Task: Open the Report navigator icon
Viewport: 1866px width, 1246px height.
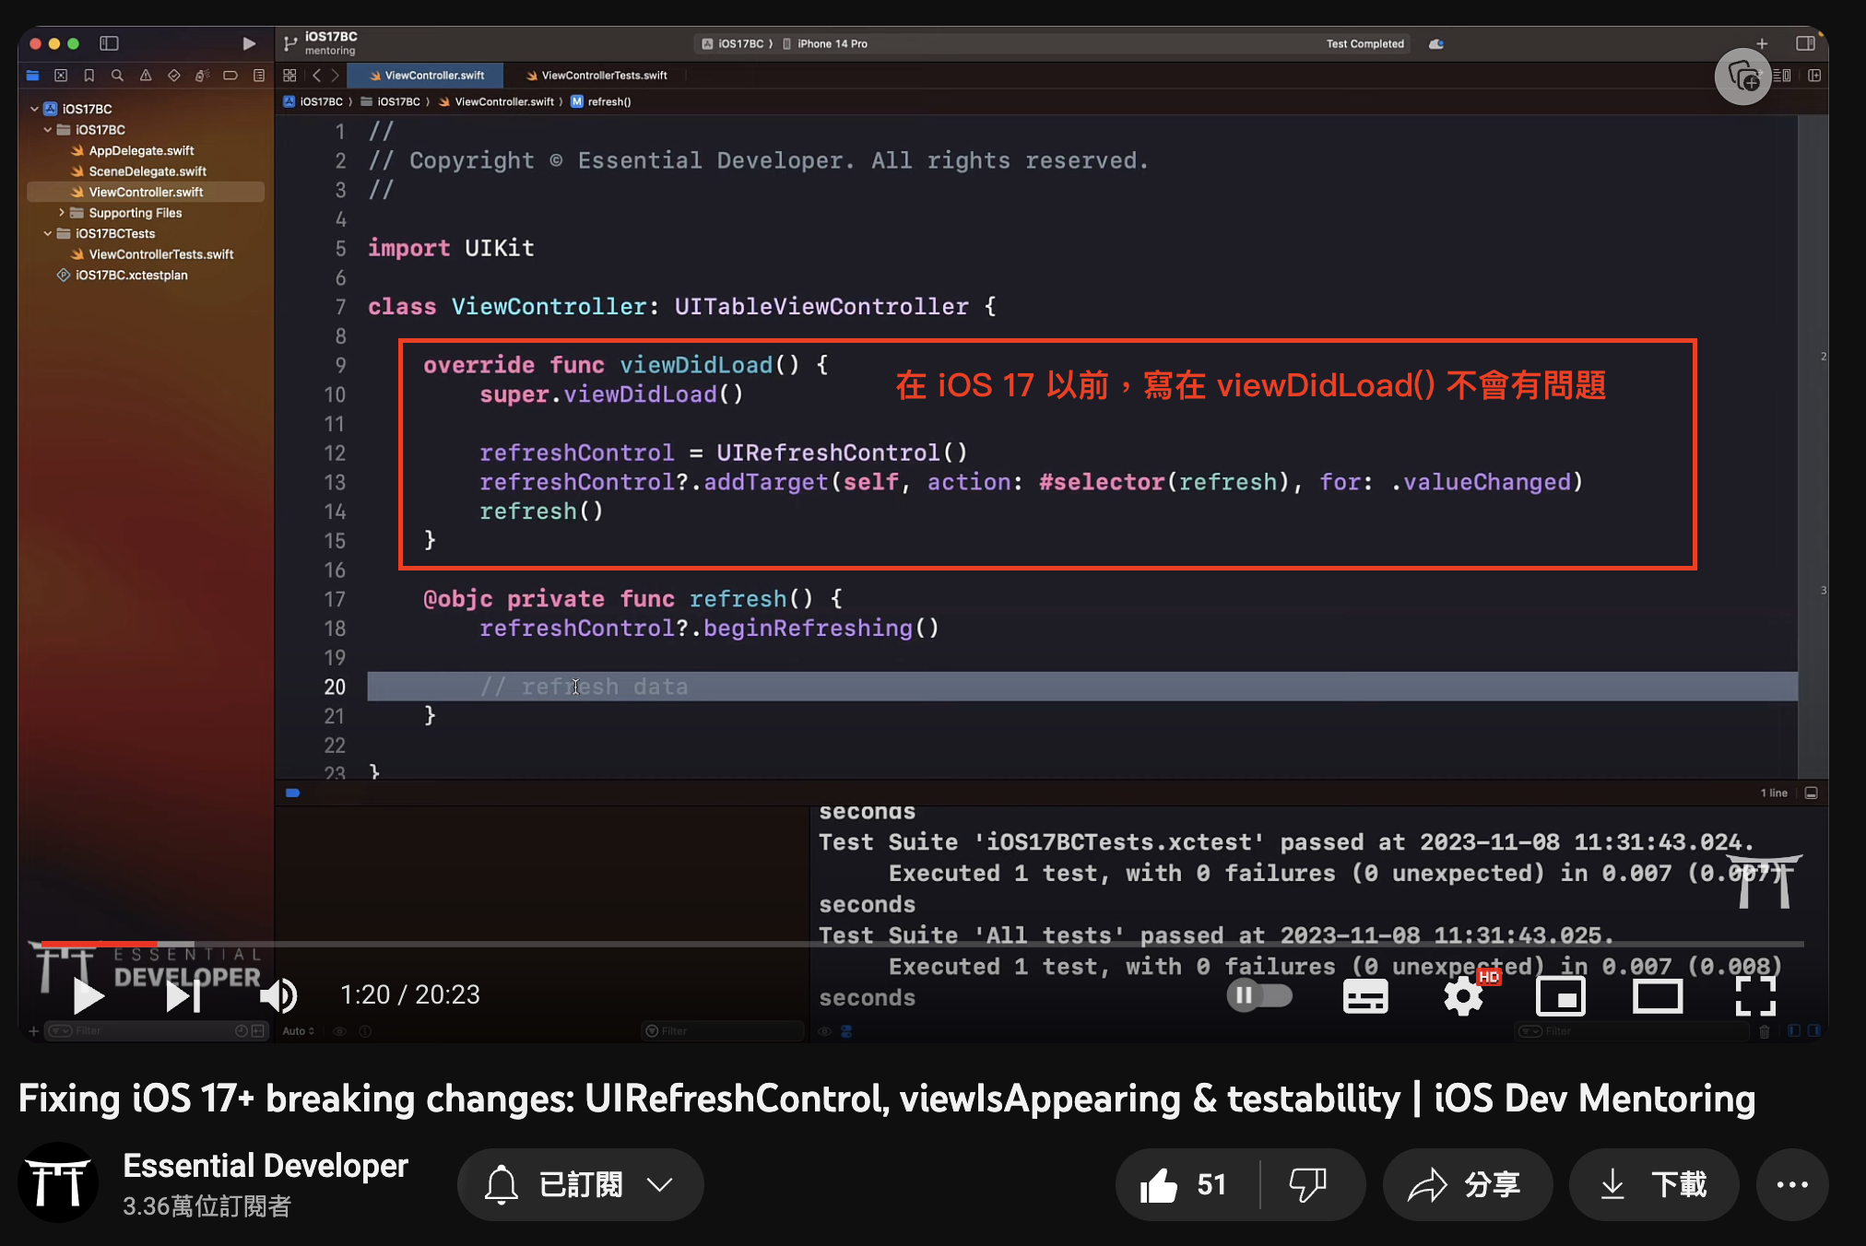Action: point(259,76)
